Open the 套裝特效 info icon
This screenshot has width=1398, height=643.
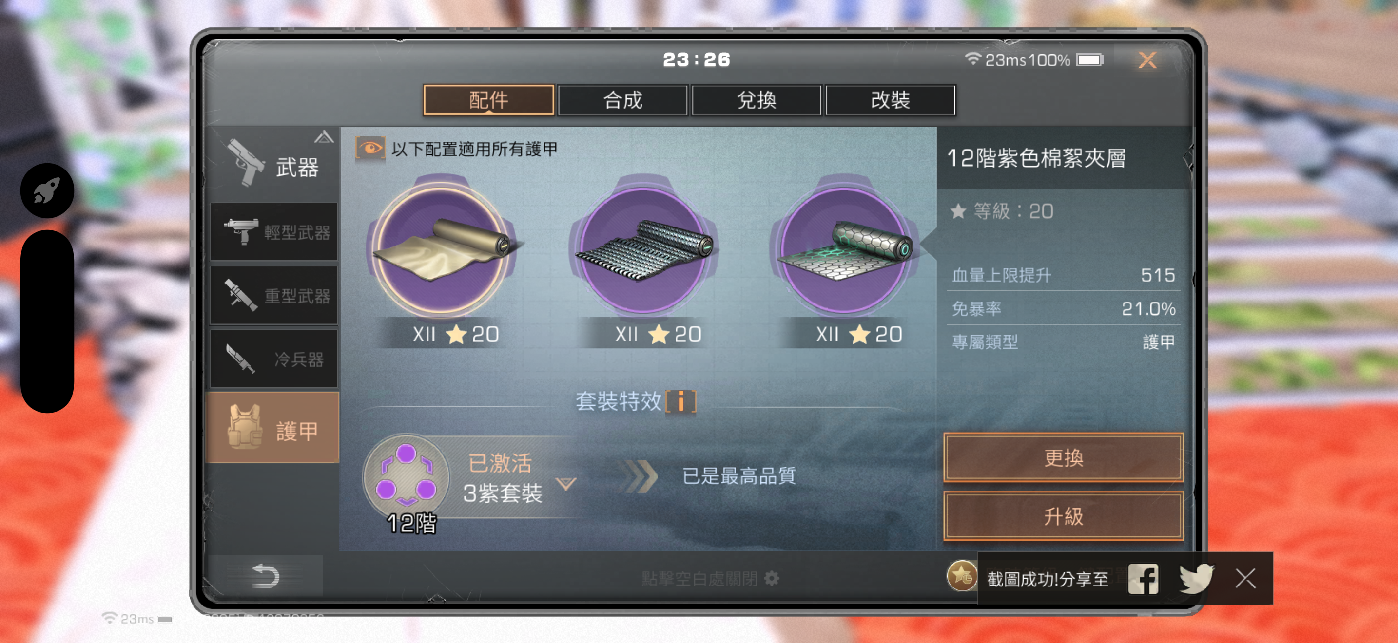pos(680,402)
